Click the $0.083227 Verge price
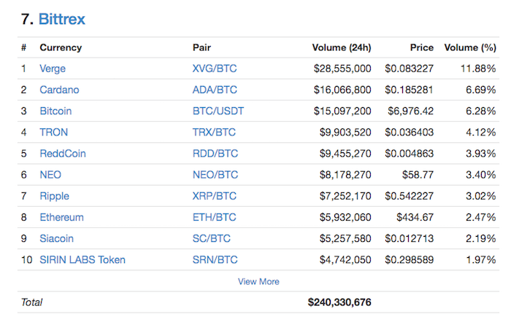The width and height of the screenshot is (511, 322). 409,68
